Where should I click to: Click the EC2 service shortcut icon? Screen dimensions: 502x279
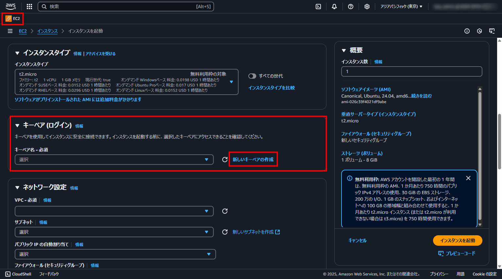pos(8,19)
